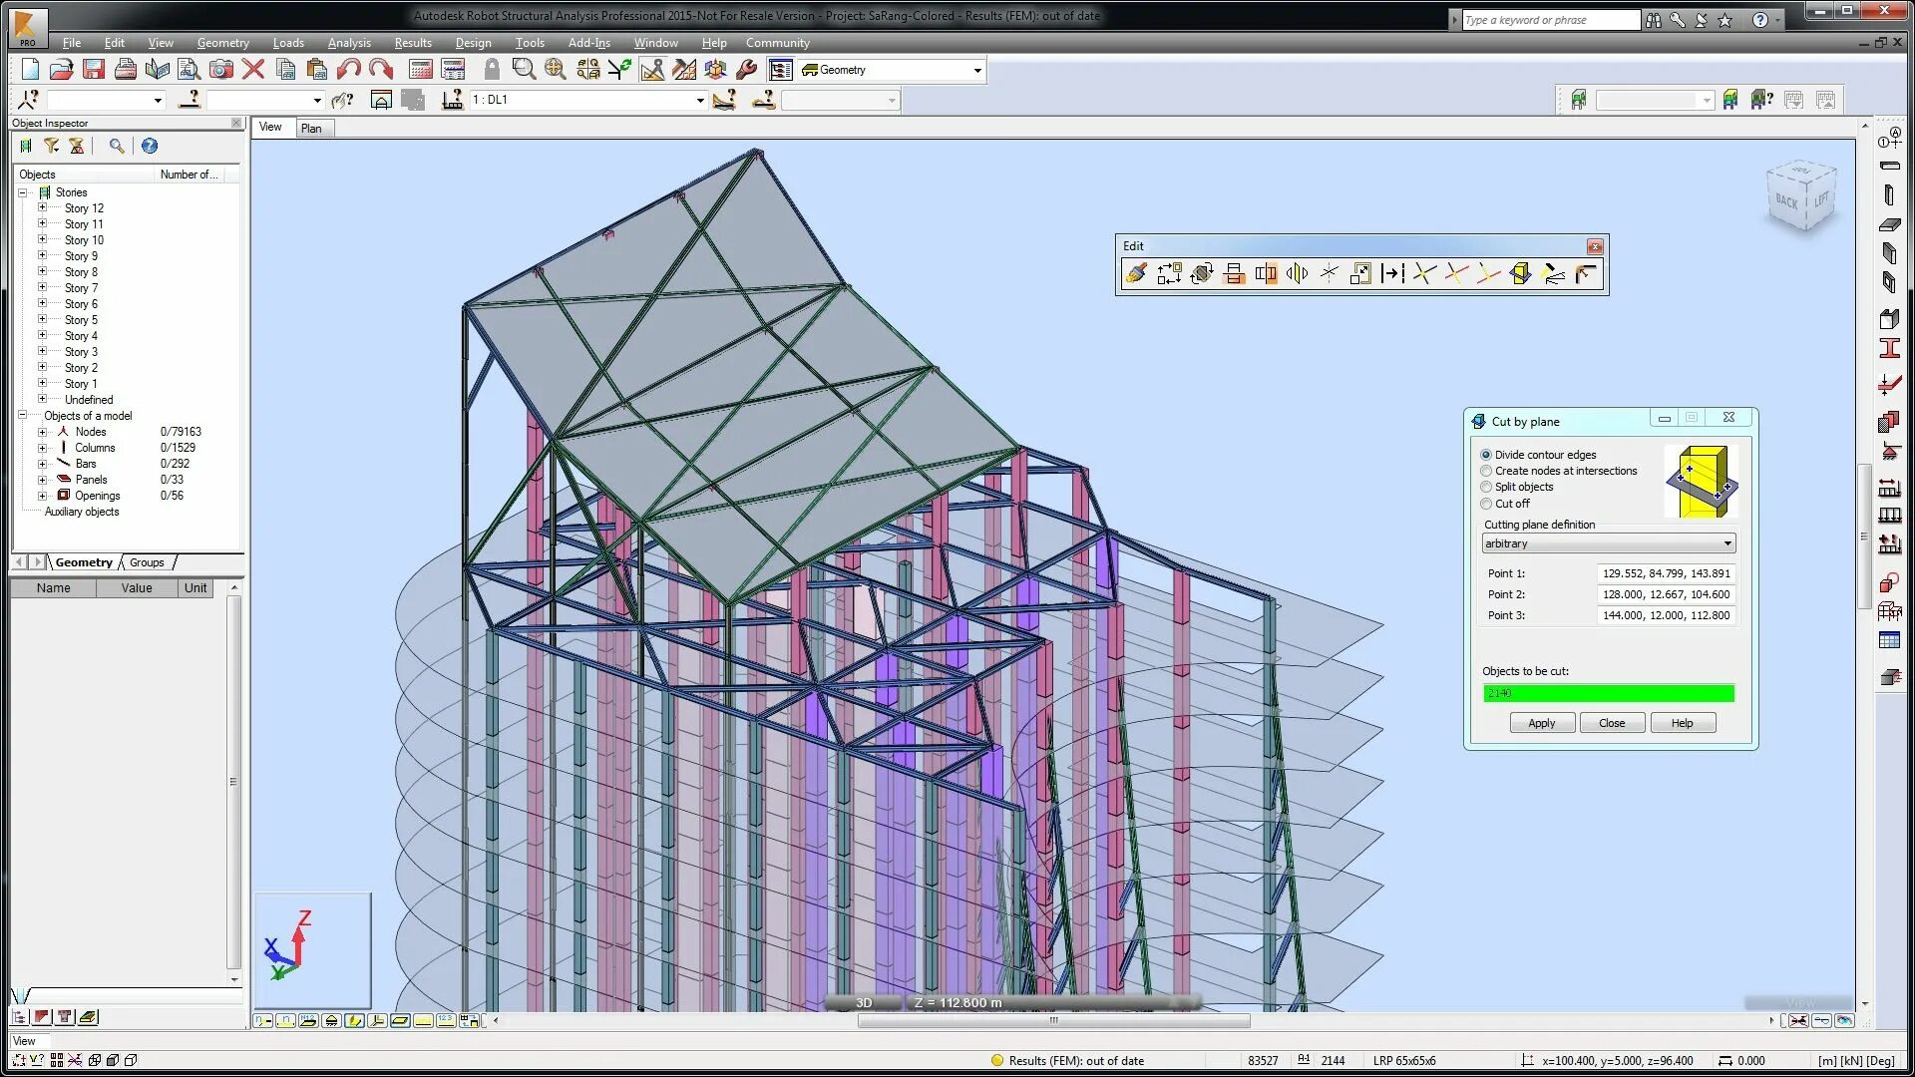Choose the Cut off radio option
This screenshot has width=1915, height=1077.
(1486, 504)
